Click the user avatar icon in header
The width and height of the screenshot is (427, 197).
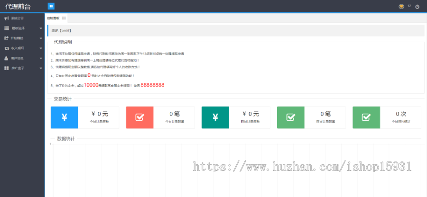[x=401, y=7]
